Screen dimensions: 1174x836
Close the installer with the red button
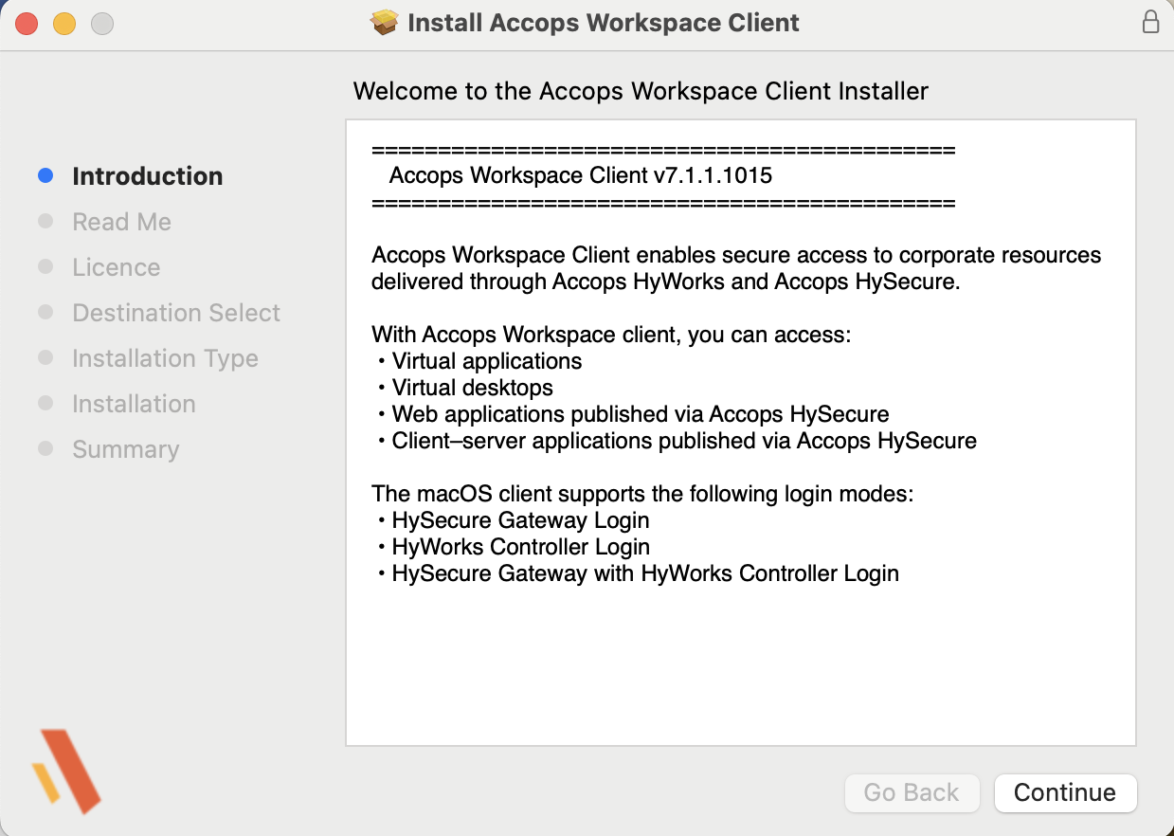(x=27, y=24)
